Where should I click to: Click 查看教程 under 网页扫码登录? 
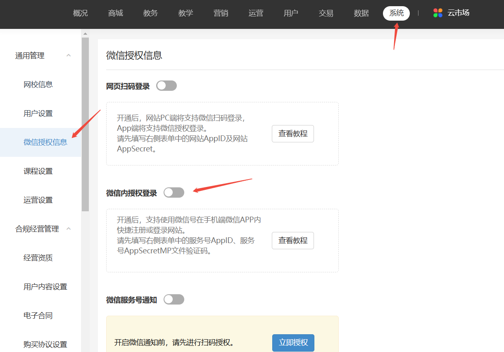292,134
